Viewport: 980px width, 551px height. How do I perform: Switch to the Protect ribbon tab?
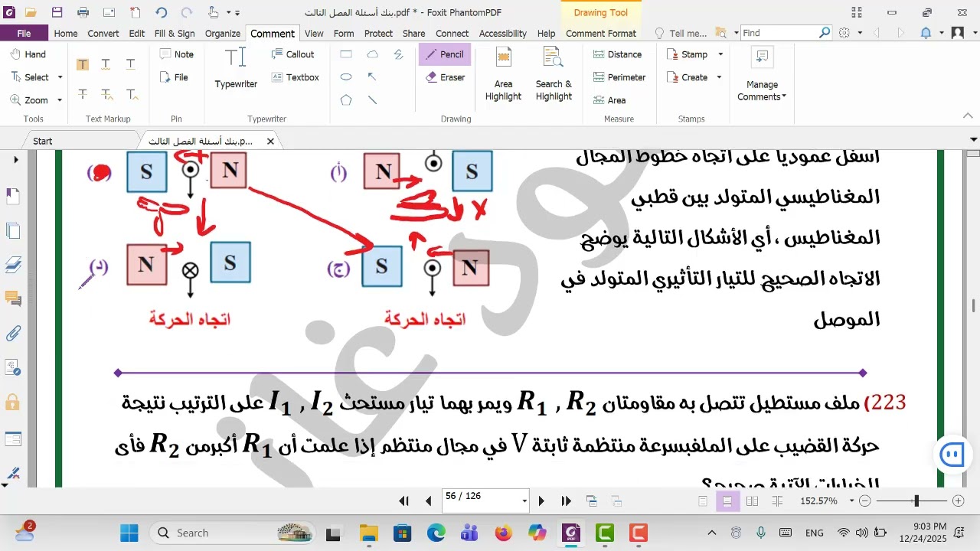(378, 33)
